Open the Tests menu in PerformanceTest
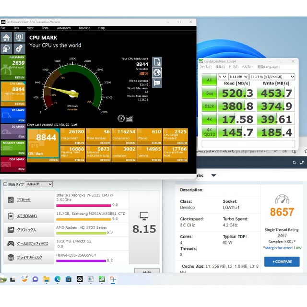Viewport: 307px width, 307px height. [x=45, y=28]
